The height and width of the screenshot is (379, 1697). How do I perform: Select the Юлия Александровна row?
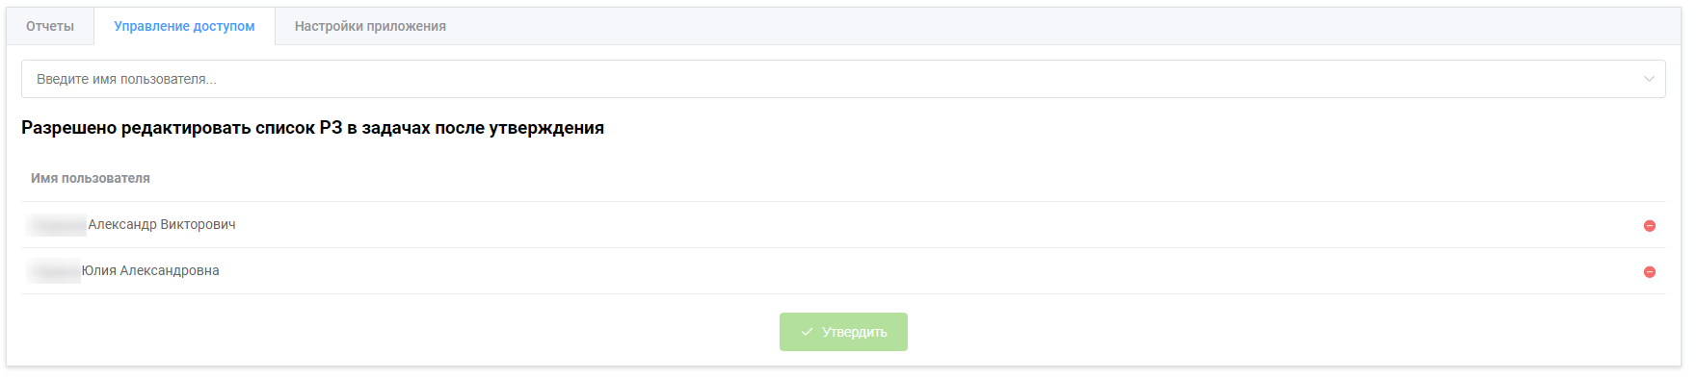pos(843,271)
